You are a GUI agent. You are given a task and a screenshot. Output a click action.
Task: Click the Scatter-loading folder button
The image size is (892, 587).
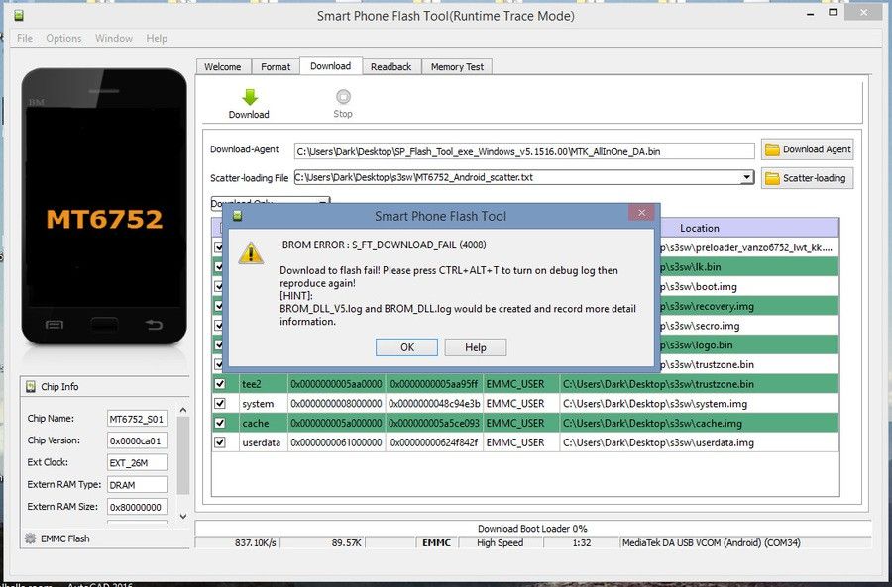(x=807, y=178)
